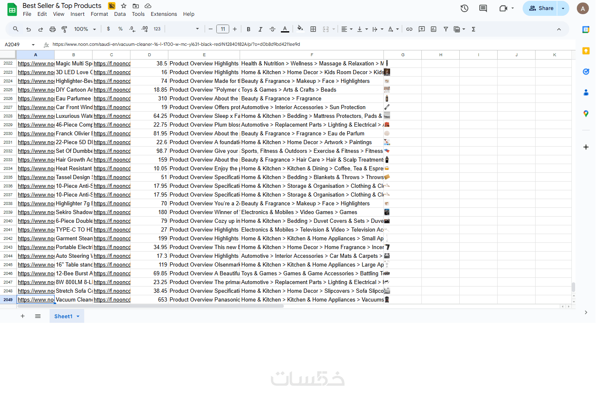Print the spreadsheet
This screenshot has height=394, width=616.
53,29
